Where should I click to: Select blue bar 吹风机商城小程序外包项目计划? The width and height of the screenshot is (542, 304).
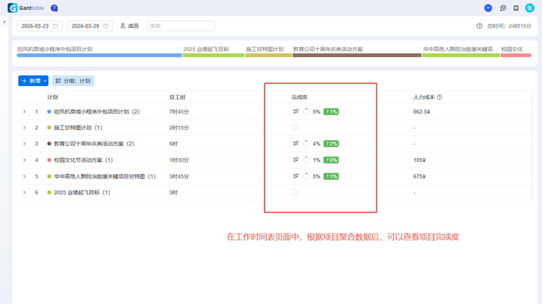tap(99, 56)
